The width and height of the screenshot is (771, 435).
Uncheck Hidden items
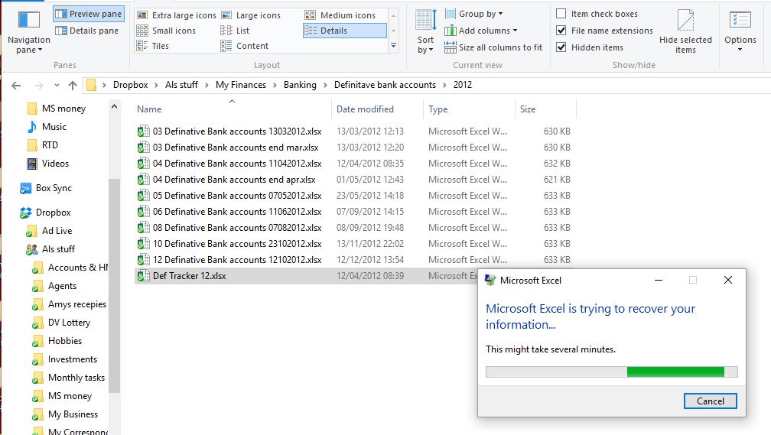coord(561,47)
